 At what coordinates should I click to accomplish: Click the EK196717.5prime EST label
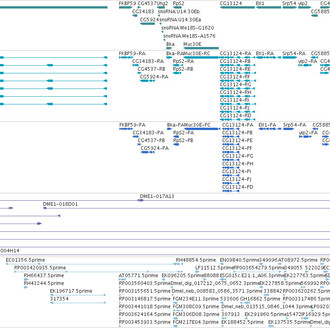[x=71, y=291]
